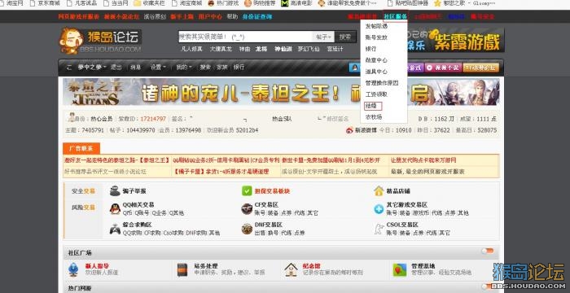Click the QQ penguin icon for QQ相关交易
Image resolution: width=570 pixels, height=293 pixels.
(x=116, y=208)
